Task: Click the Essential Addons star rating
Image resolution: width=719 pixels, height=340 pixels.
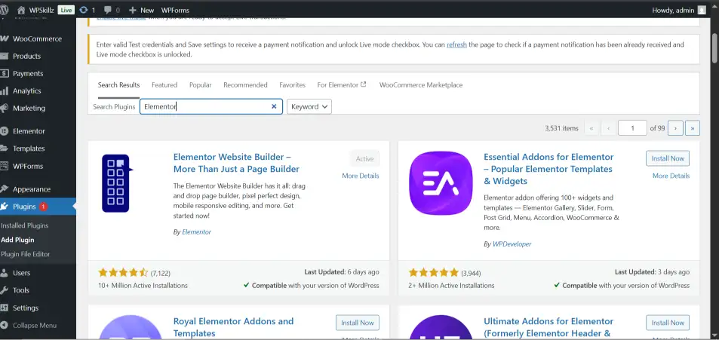Action: click(x=433, y=273)
